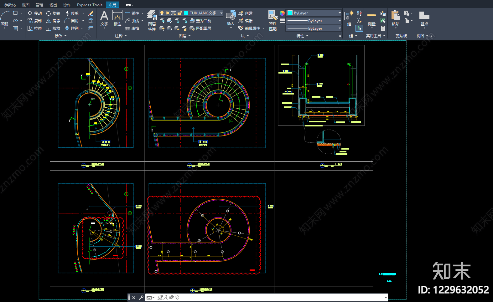This screenshot has height=302, width=493.
Task: Click the Rotate (旋转) tool
Action: pyautogui.click(x=53, y=13)
